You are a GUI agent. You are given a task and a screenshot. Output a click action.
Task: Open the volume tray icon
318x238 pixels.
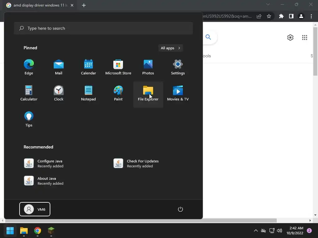[279, 231]
